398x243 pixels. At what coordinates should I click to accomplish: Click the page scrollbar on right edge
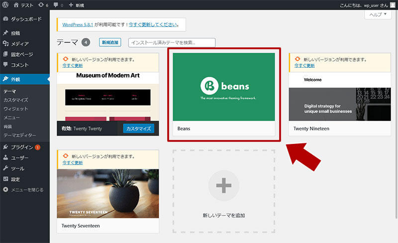[397, 115]
